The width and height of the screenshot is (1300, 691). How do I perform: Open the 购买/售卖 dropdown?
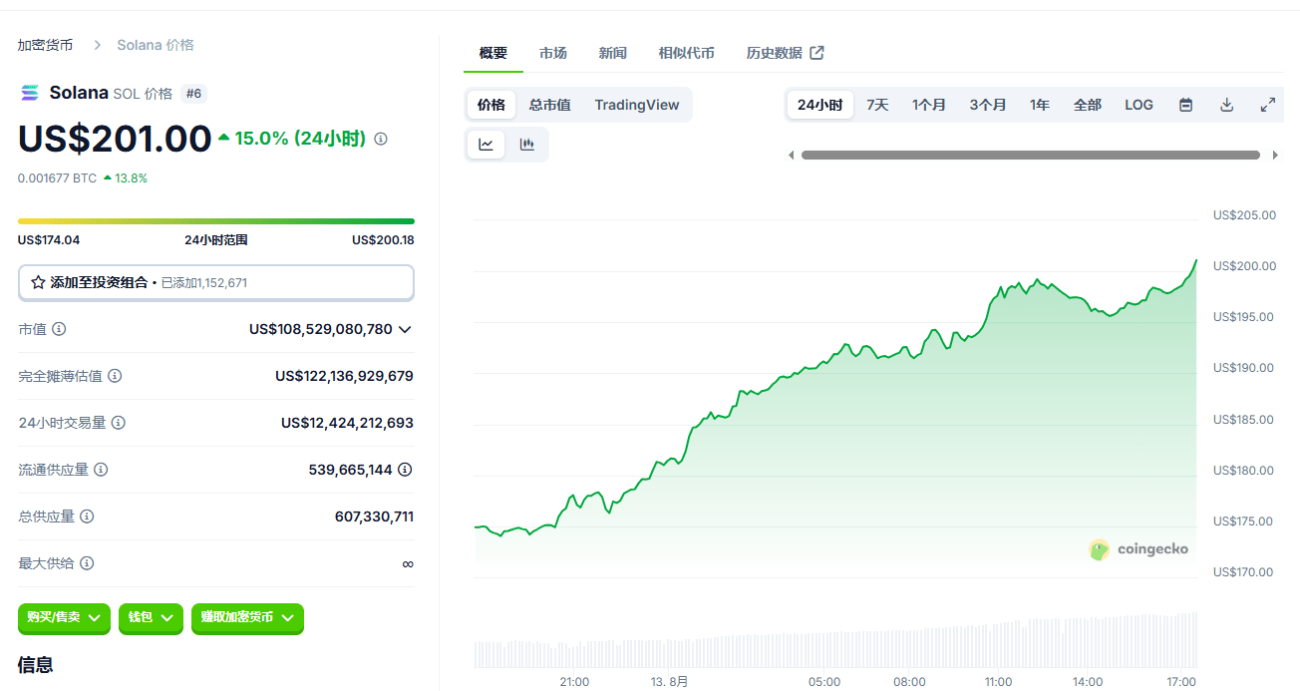(x=64, y=618)
